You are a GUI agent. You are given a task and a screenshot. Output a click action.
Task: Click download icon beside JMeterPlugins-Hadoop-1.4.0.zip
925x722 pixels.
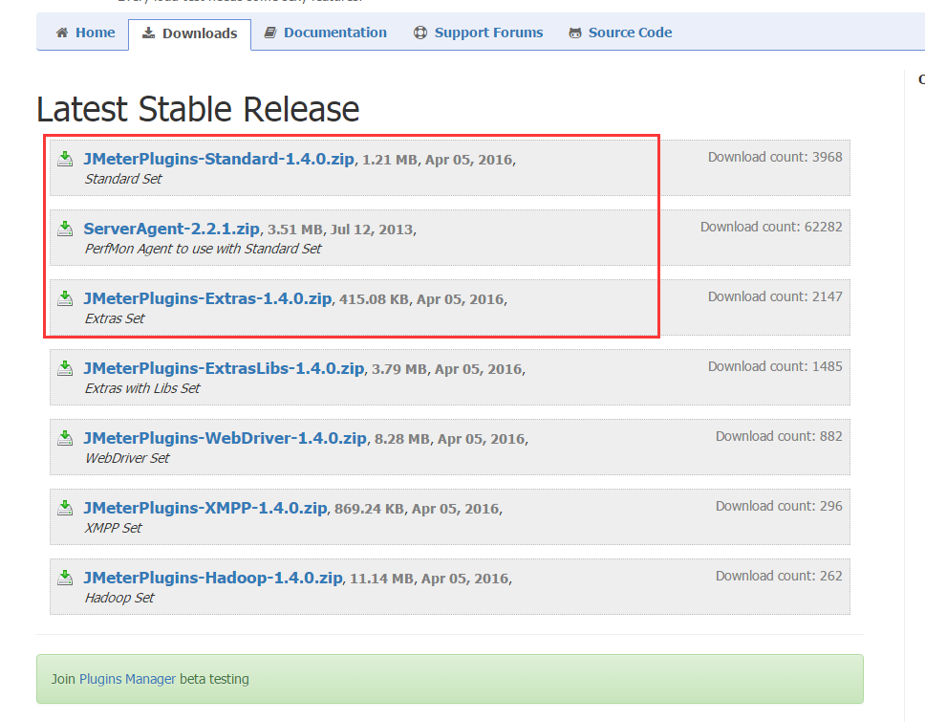65,578
